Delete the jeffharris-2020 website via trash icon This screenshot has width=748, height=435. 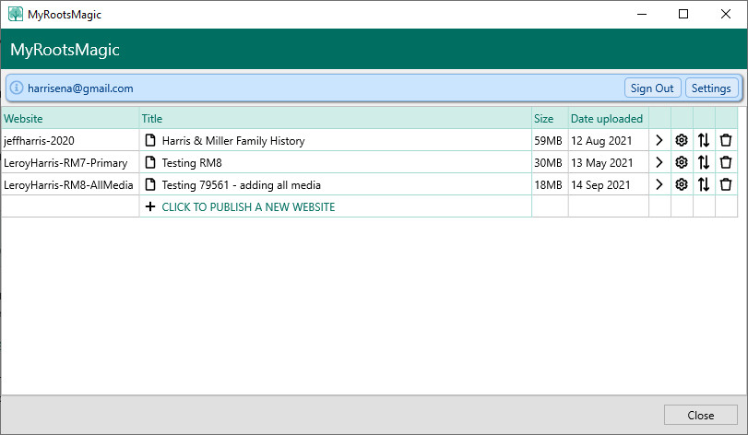[x=726, y=141]
